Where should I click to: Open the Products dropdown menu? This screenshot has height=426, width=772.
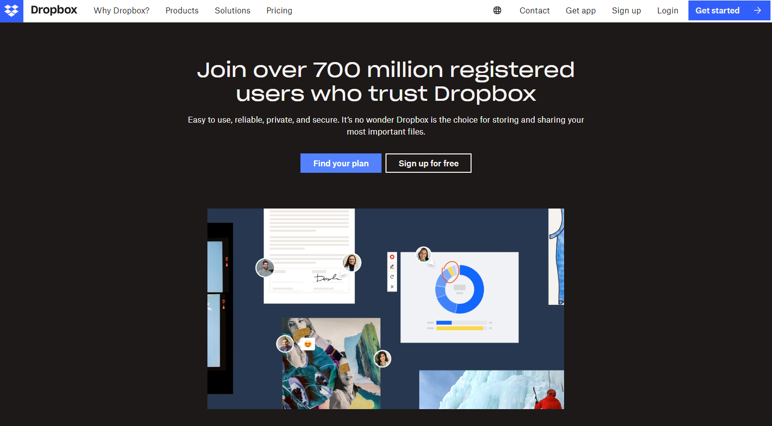tap(182, 10)
